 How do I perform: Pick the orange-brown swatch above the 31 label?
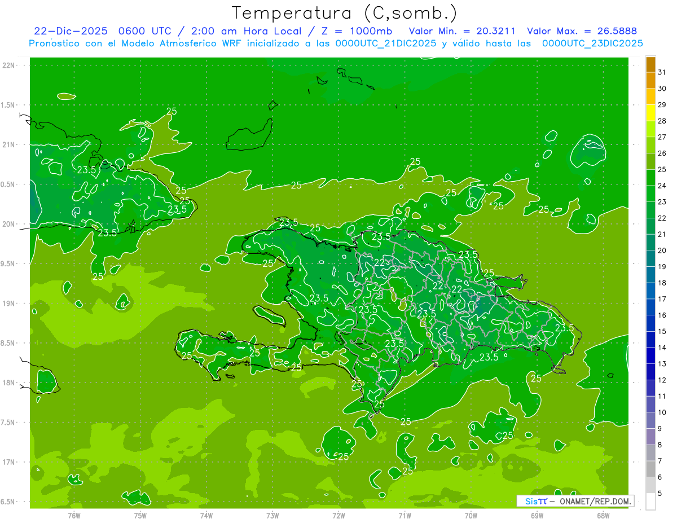(650, 65)
